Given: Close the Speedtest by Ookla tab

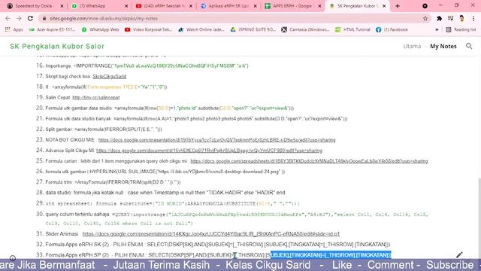Looking at the screenshot, I should coord(62,6).
